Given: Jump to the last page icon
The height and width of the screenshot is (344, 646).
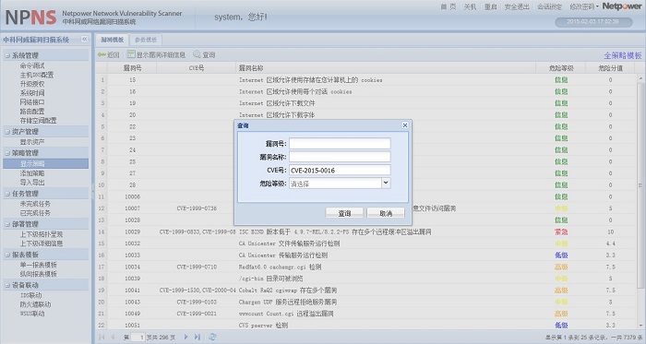Looking at the screenshot, I should click(197, 337).
